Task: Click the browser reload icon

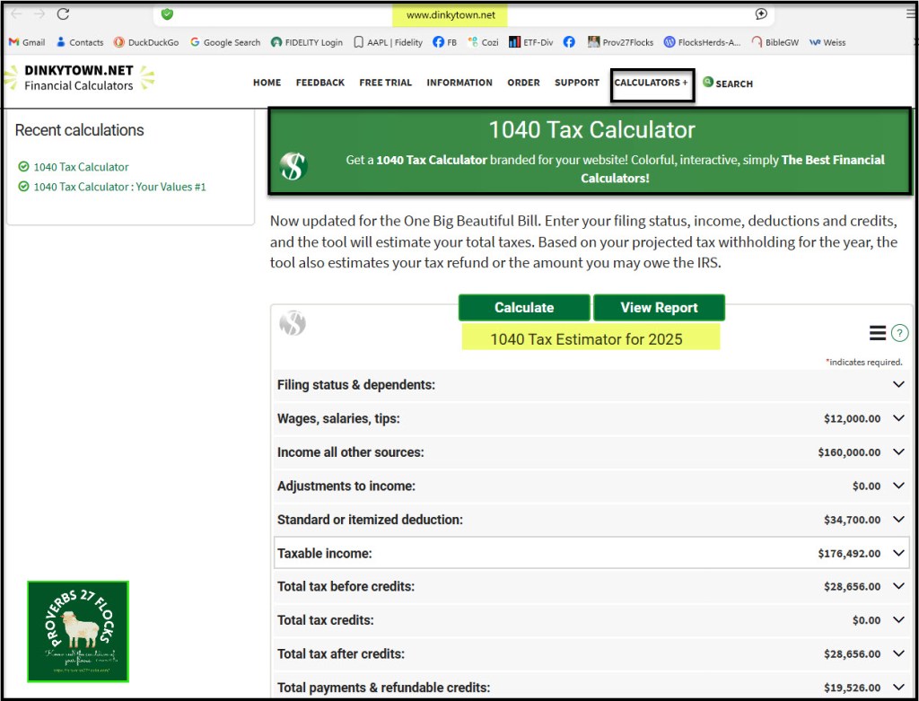Action: (x=63, y=14)
